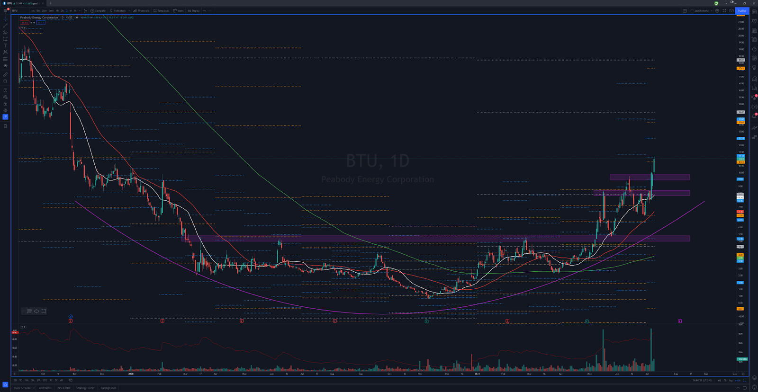
Task: Open the watchlist panel in right sidebar
Action: click(x=754, y=12)
